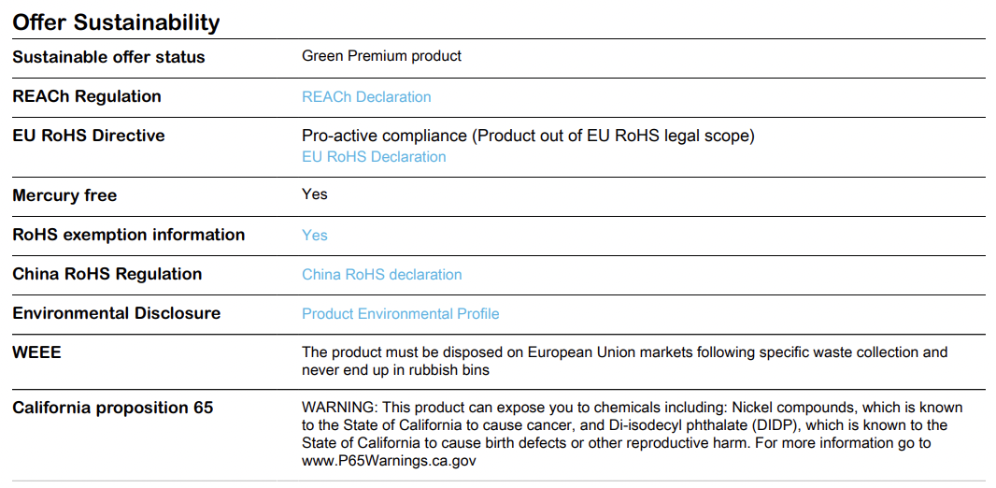Click the WEEE row label
Screen dimensions: 996x488
[x=36, y=352]
